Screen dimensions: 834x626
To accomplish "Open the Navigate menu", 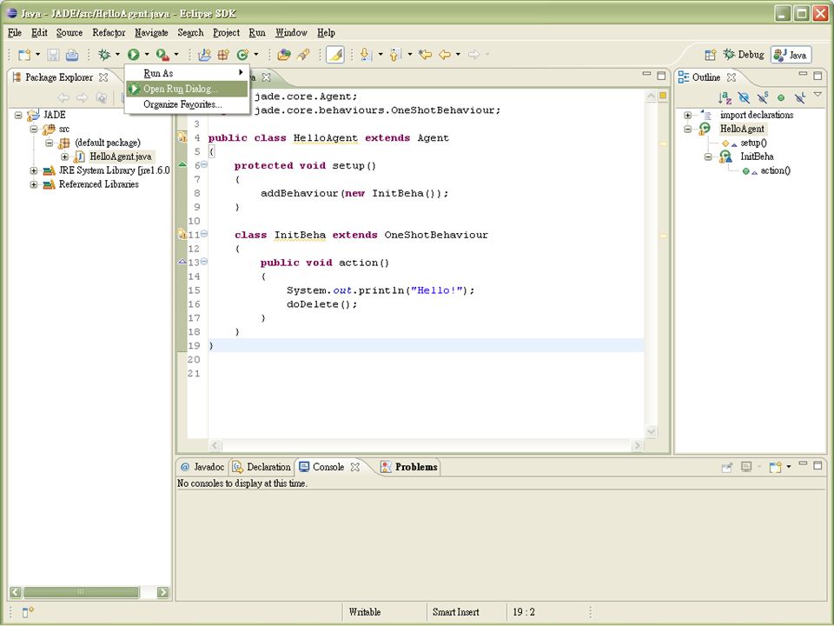I will tap(151, 32).
